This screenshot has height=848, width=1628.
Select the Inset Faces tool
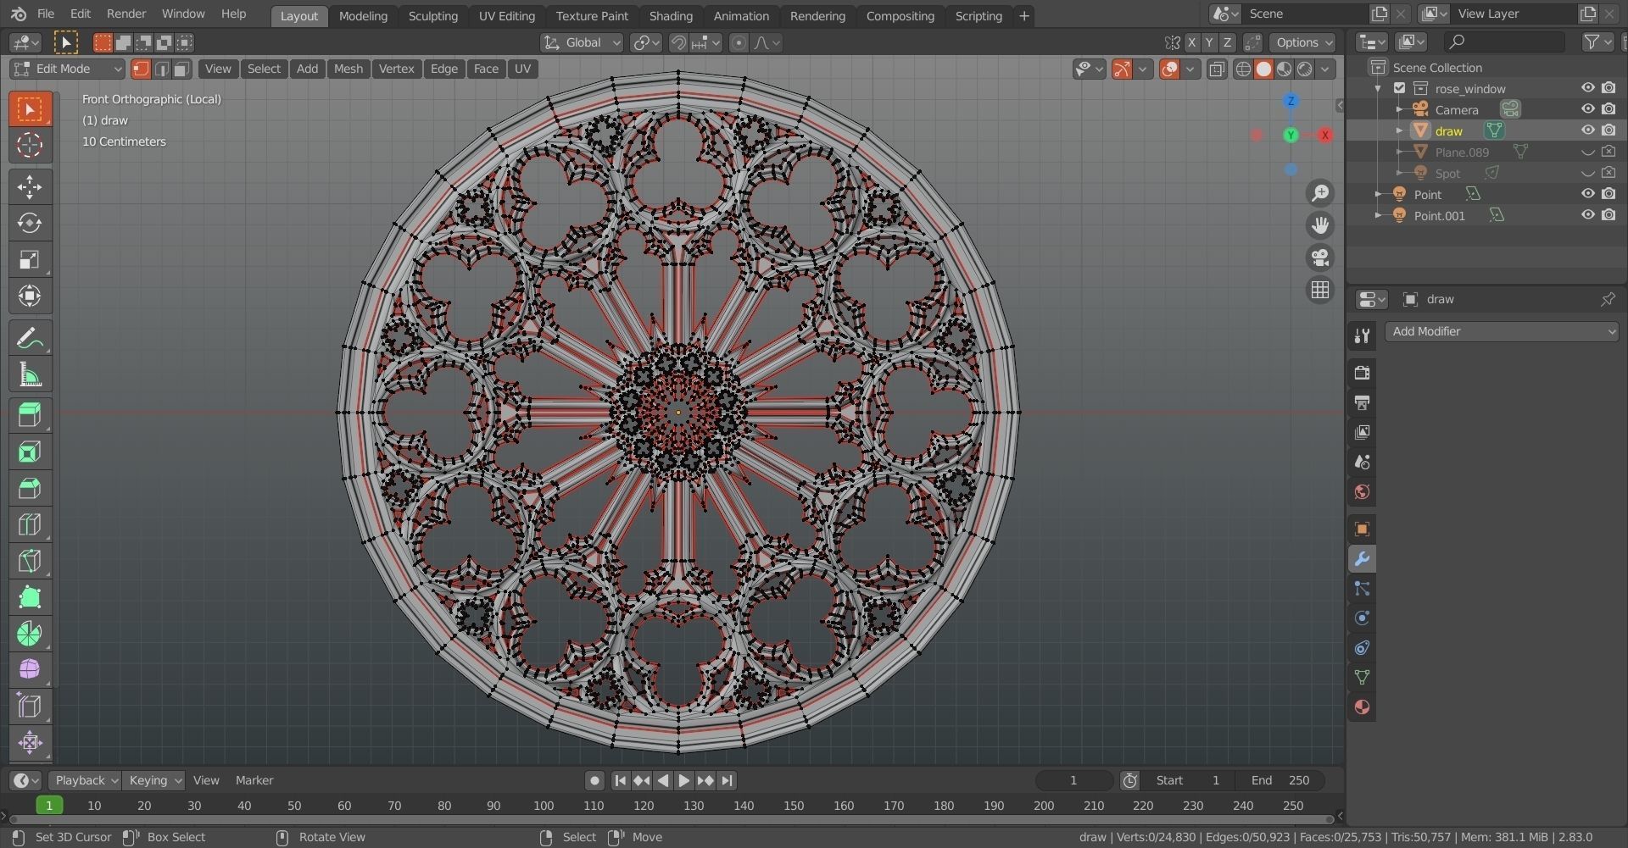30,452
